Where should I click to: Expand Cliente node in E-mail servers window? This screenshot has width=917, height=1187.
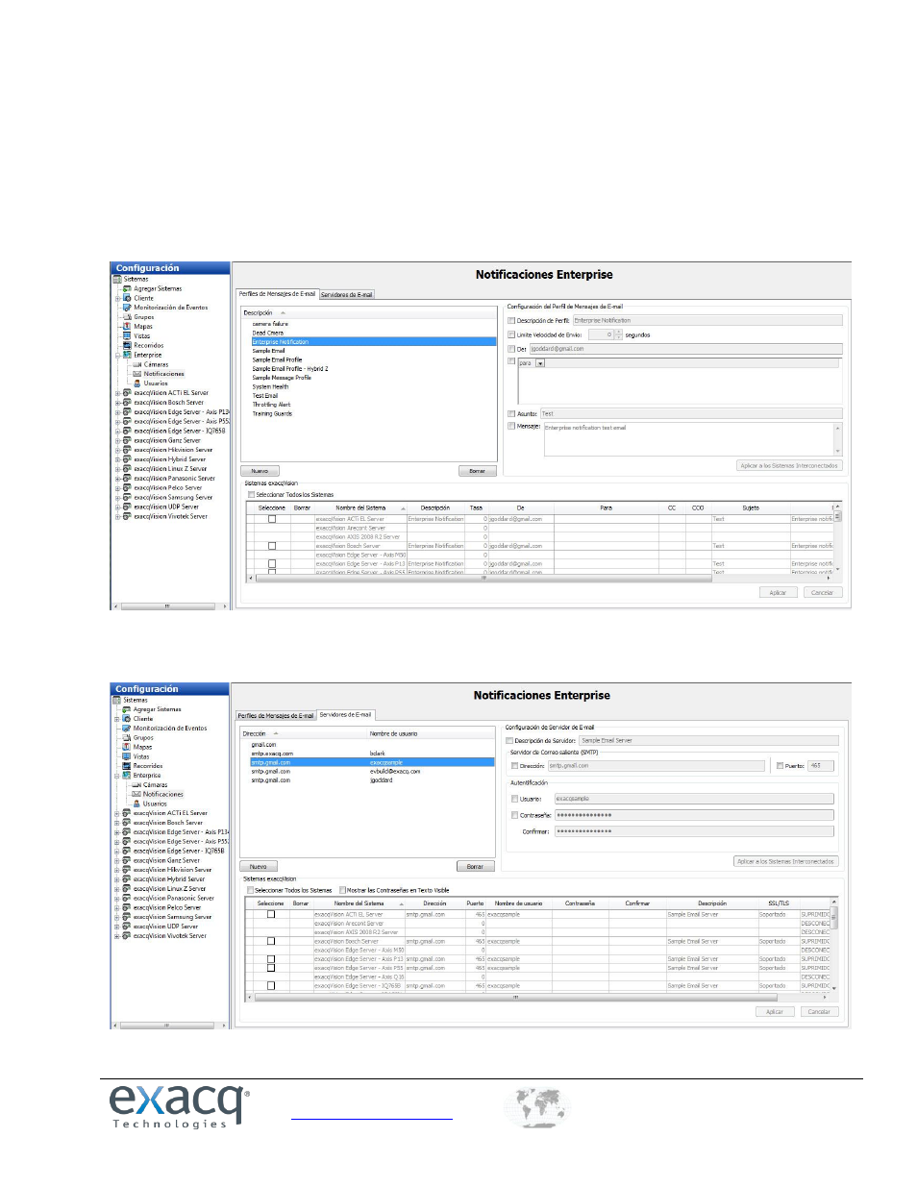(116, 719)
